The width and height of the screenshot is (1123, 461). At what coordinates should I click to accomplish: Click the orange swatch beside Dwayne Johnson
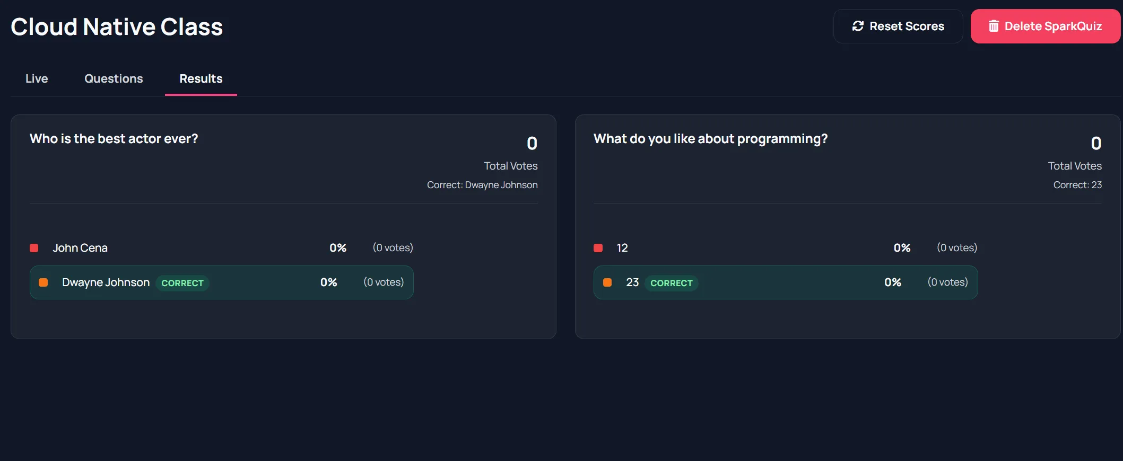click(43, 282)
